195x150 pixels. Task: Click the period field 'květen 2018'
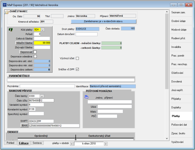pyautogui.click(x=89, y=144)
